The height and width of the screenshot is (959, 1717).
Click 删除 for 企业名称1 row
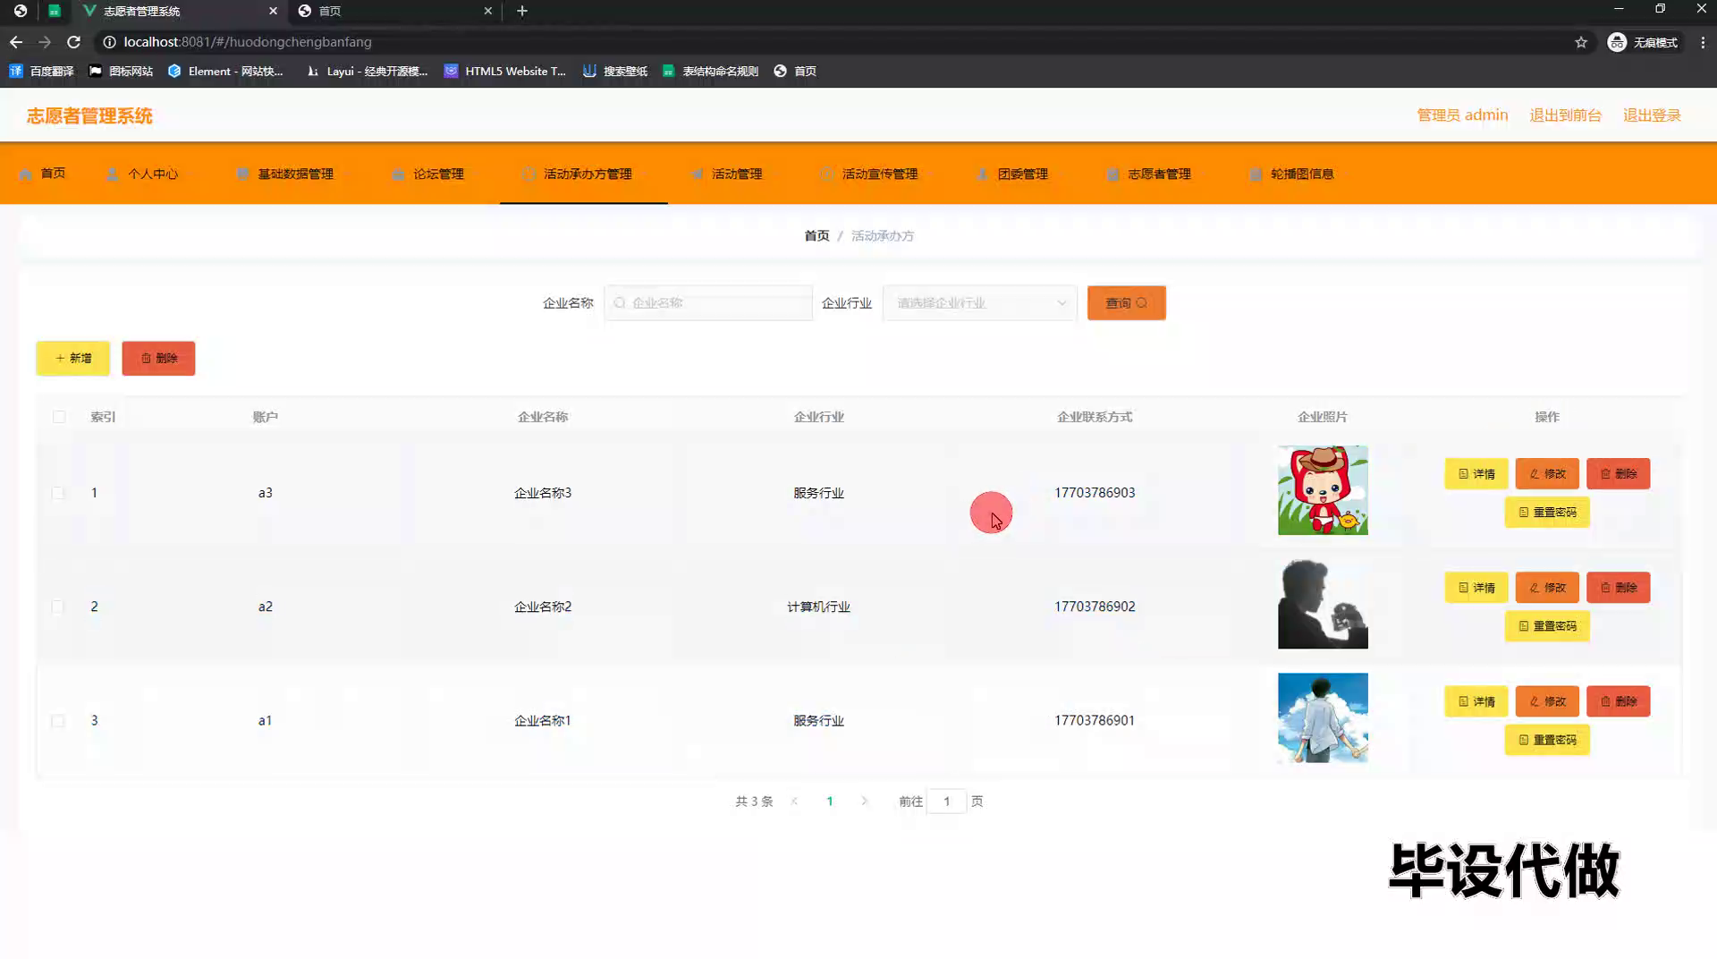pyautogui.click(x=1619, y=701)
